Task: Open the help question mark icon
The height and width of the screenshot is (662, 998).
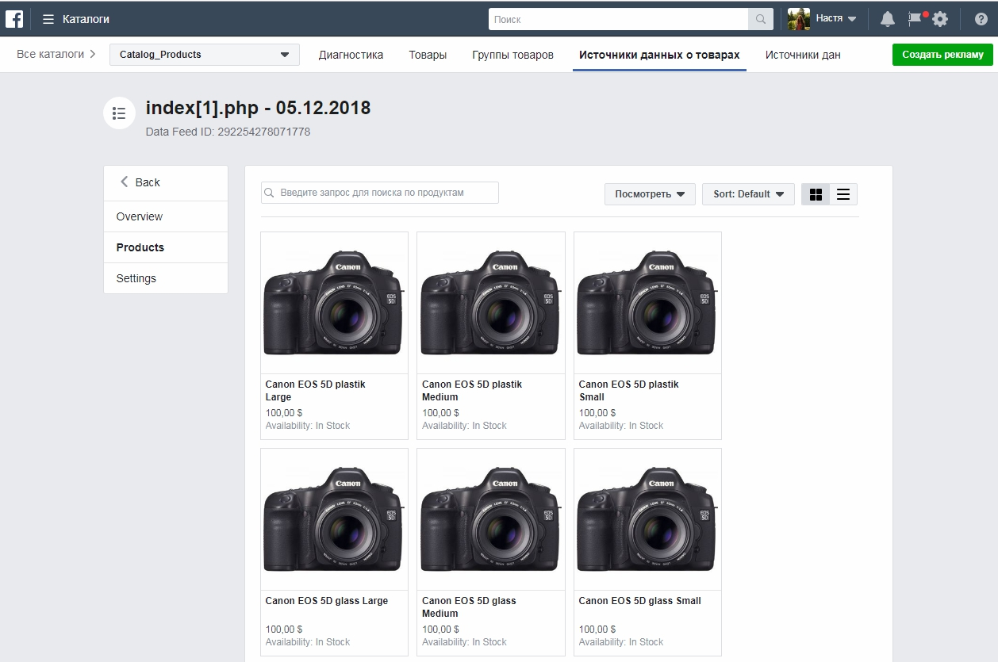Action: (x=981, y=19)
